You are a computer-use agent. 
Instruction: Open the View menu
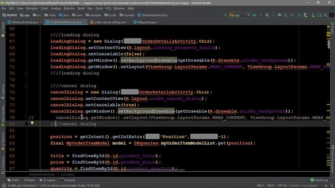(x=20, y=8)
